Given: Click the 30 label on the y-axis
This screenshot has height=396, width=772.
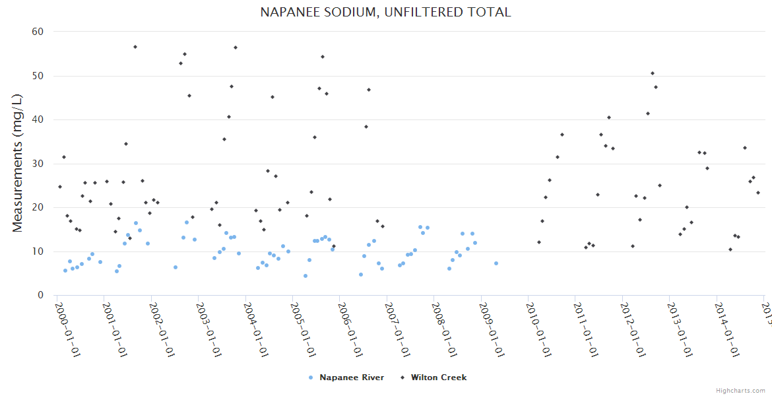Looking at the screenshot, I should (38, 164).
